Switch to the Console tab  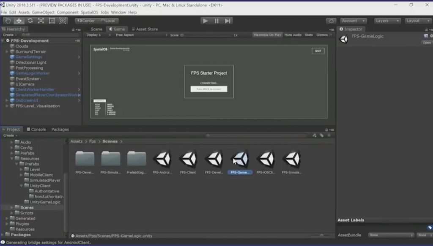[x=36, y=130]
